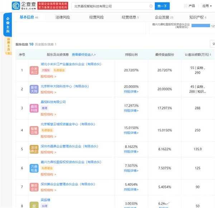
Task: Click the 嘉兴力鼎松盈 blue chart bar
Action: point(201,26)
